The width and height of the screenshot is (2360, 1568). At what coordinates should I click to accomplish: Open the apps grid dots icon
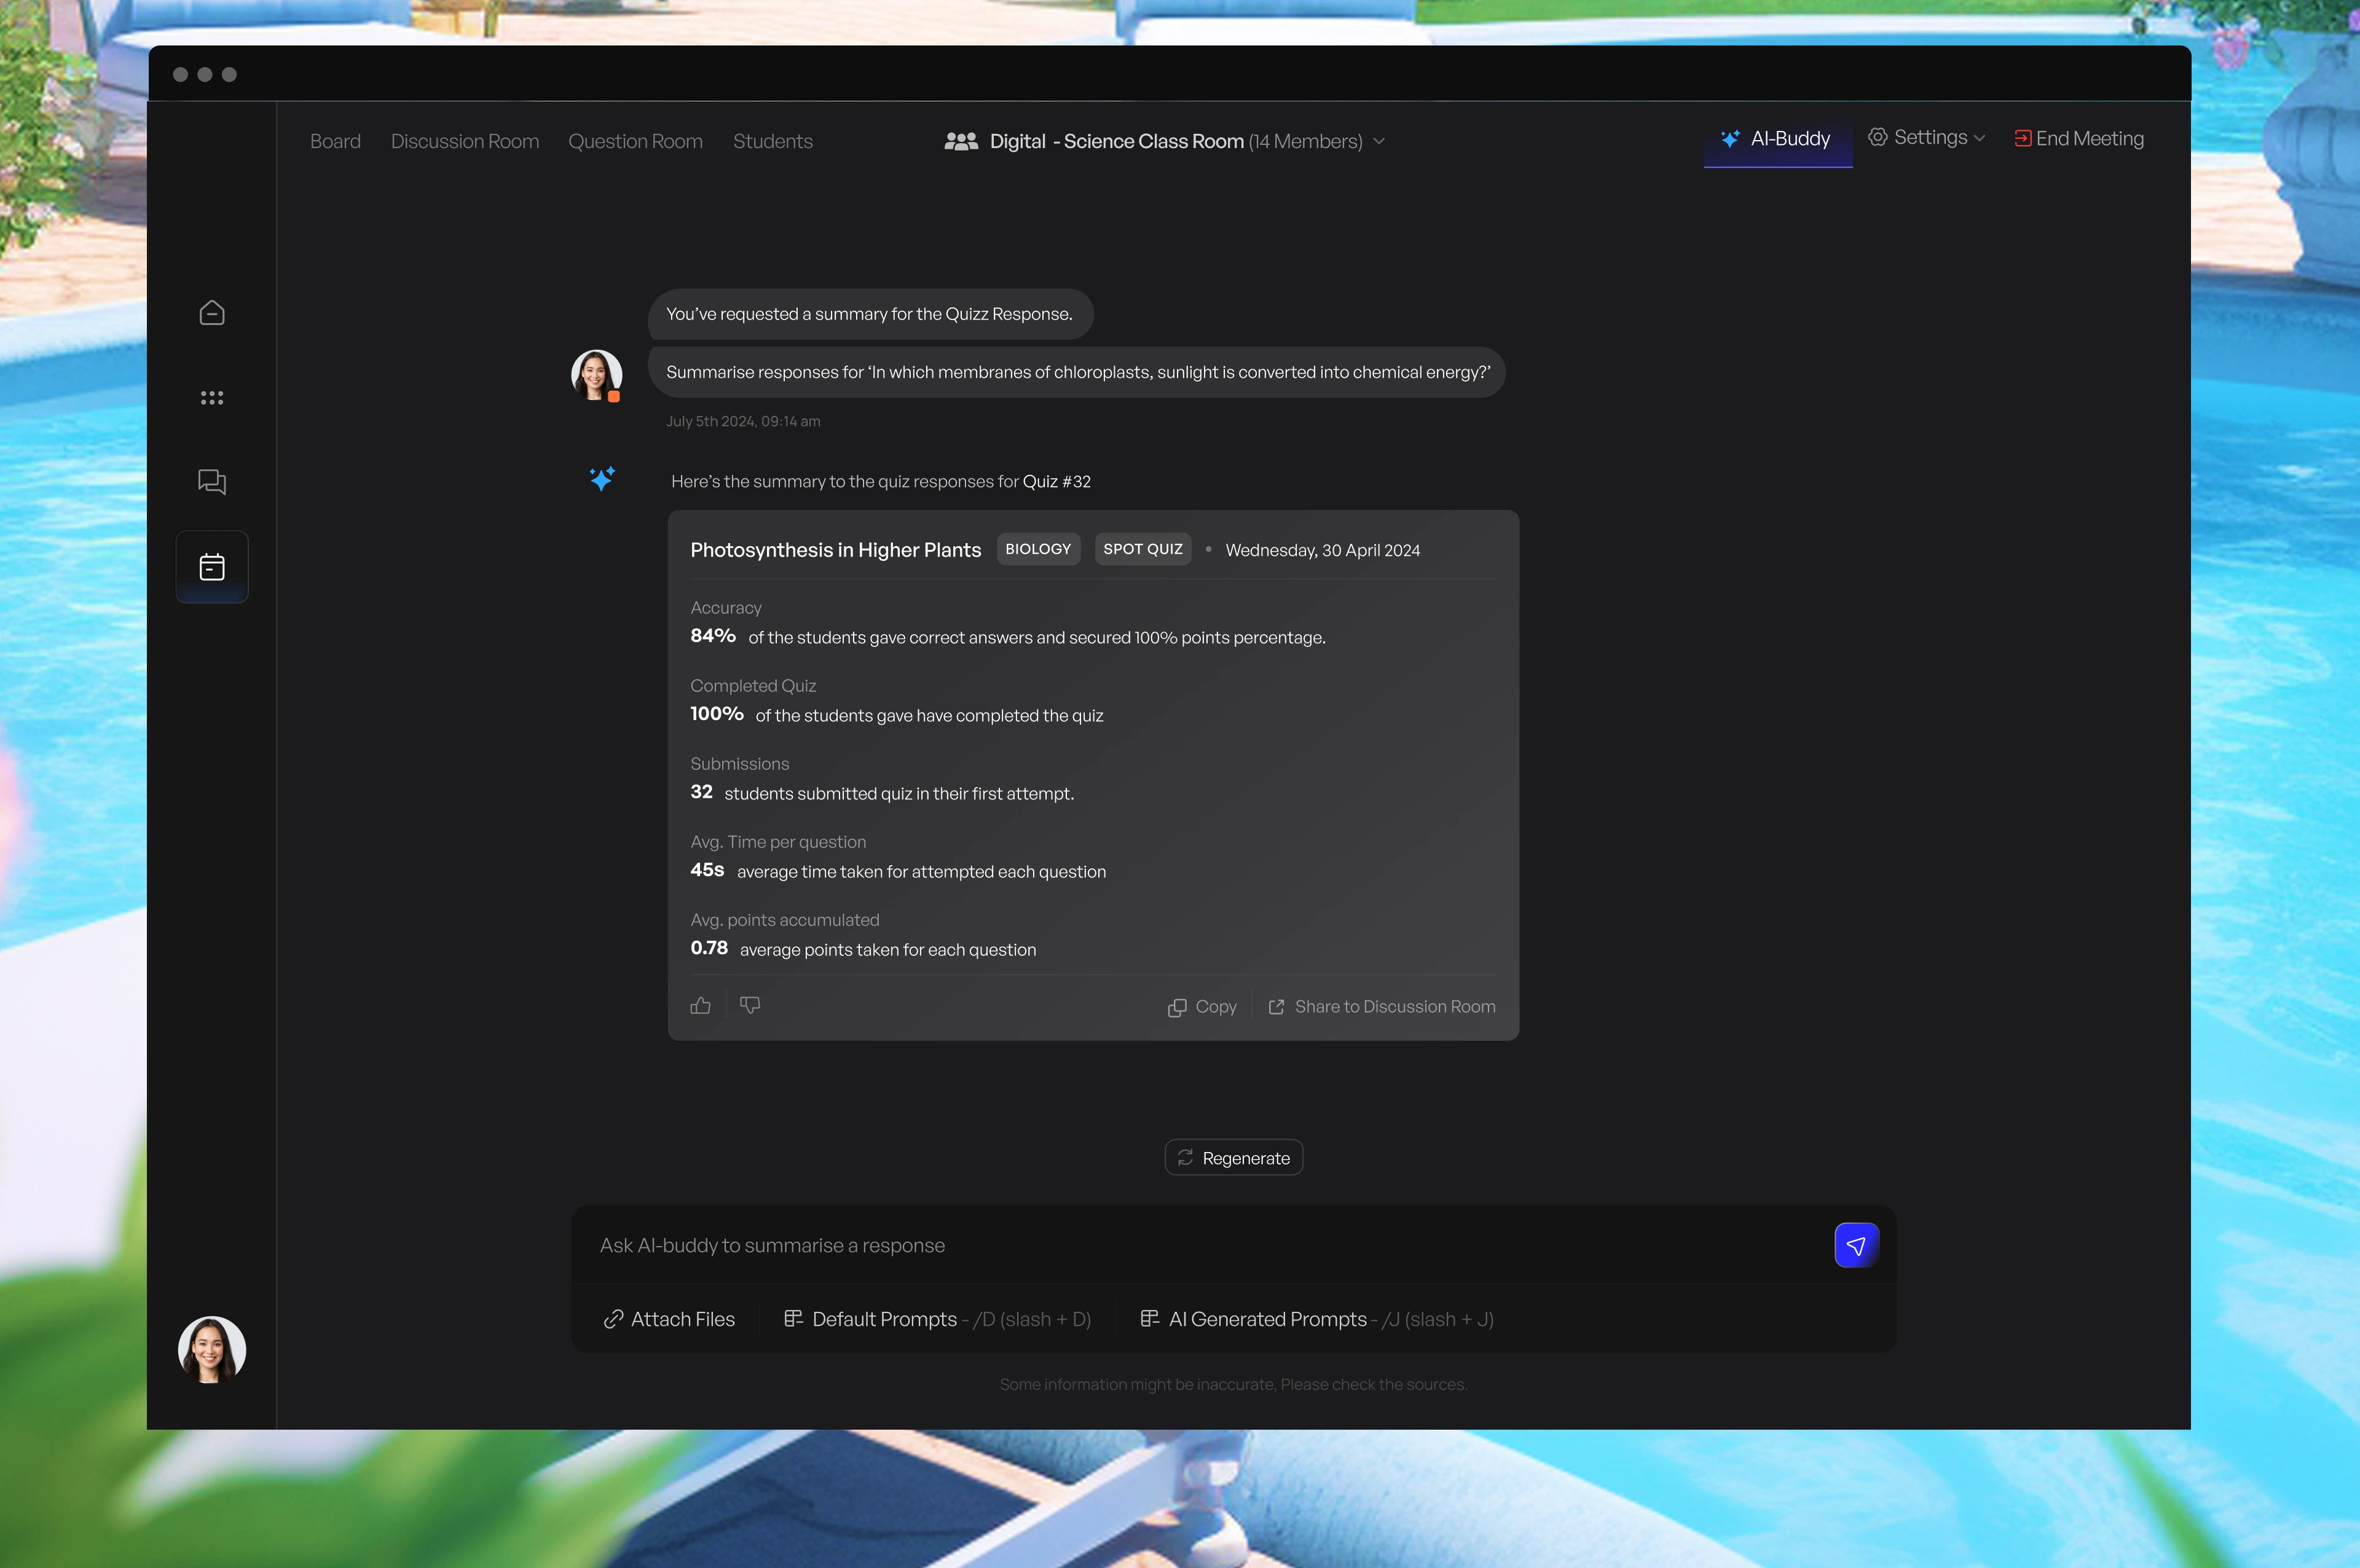tap(212, 398)
